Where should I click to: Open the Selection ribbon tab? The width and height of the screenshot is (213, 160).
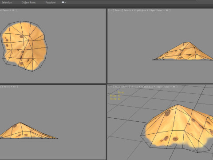coord(7,3)
